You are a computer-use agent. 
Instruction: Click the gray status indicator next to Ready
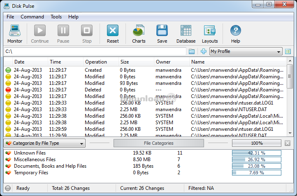(x=8, y=188)
